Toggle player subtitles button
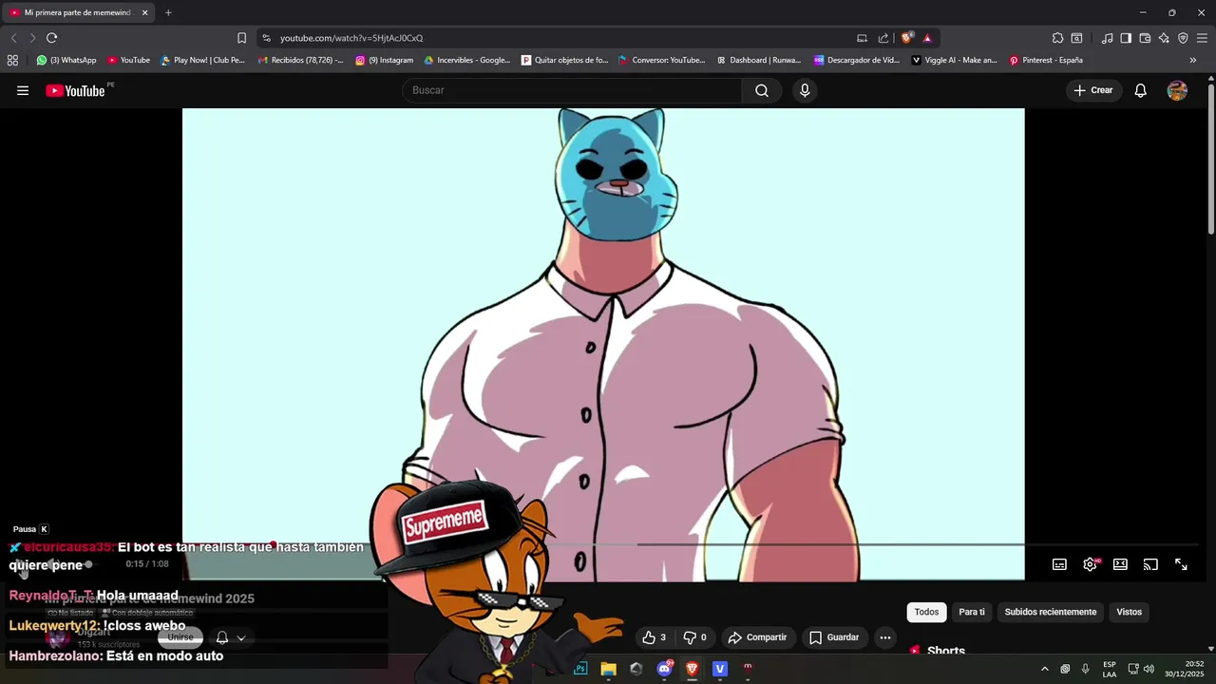The image size is (1216, 684). pos(1059,564)
